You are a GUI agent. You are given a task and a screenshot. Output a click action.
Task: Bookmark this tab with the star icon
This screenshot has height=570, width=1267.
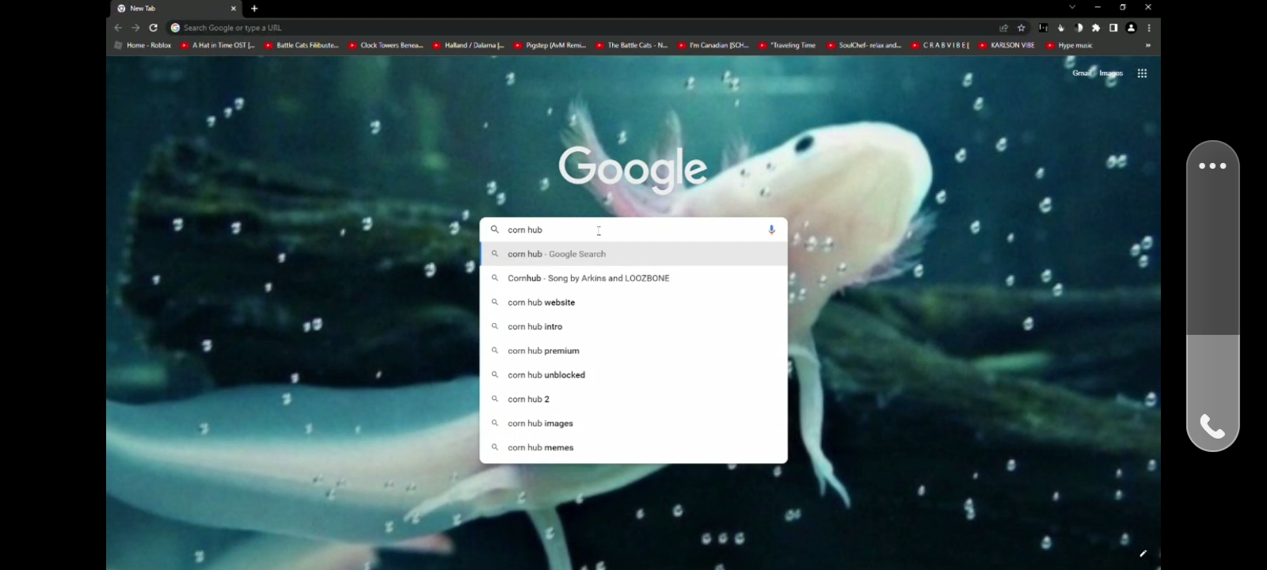[x=1022, y=28]
